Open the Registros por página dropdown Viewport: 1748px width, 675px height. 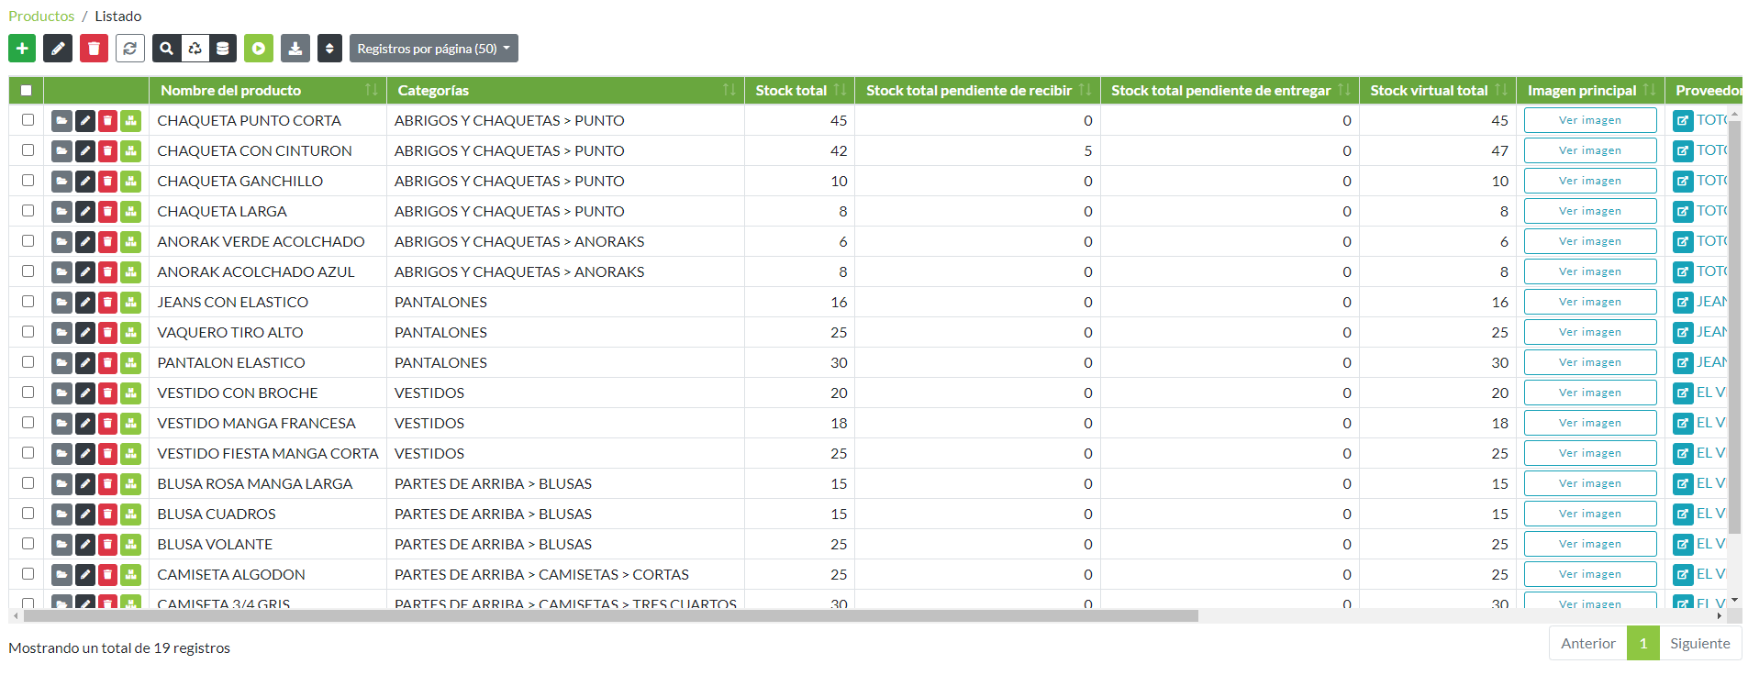[x=433, y=49]
